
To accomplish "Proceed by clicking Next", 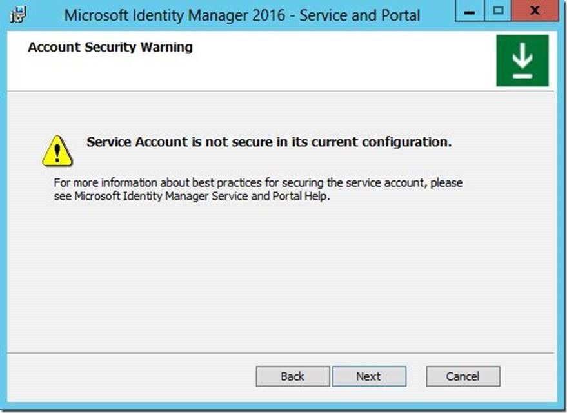I will tap(369, 376).
